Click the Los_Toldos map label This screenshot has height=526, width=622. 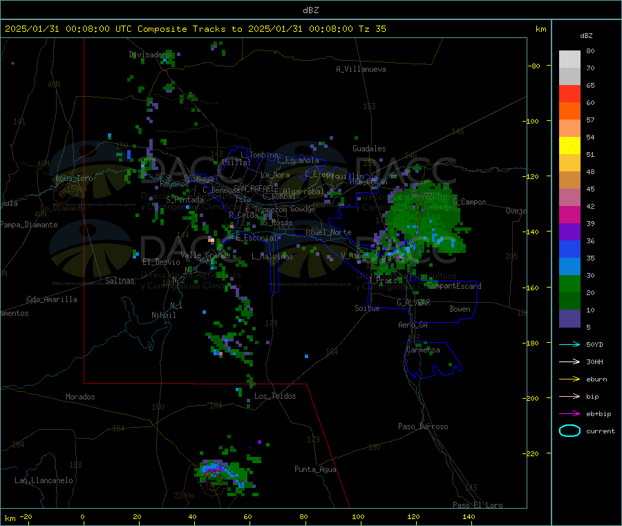point(275,396)
